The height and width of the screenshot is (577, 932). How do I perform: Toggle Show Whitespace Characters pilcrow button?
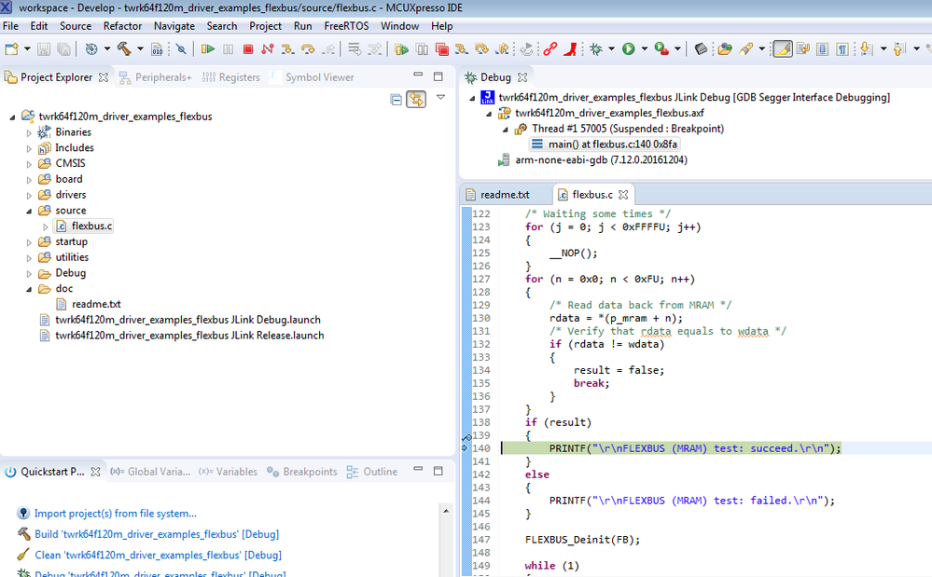pos(842,48)
